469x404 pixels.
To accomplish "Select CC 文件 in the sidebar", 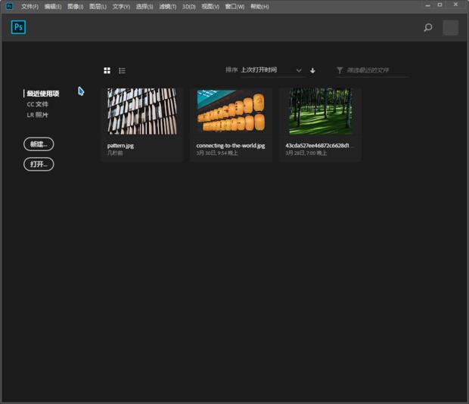I will point(38,104).
